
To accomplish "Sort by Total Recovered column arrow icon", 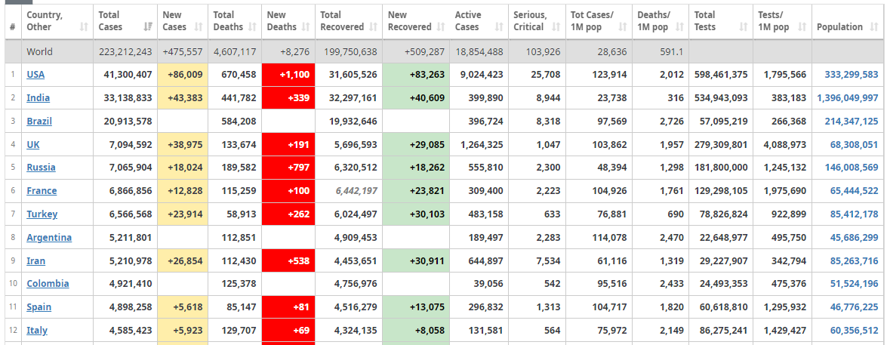I will click(374, 26).
